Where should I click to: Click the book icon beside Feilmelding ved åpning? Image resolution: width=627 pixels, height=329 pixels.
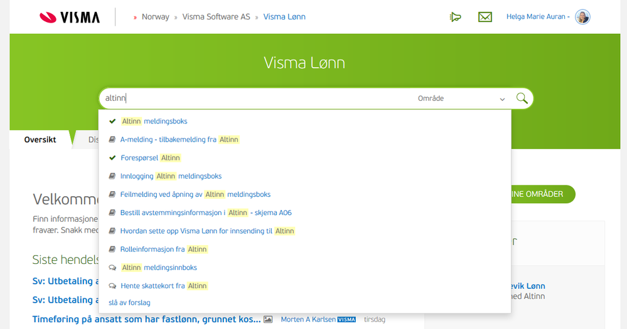(112, 194)
